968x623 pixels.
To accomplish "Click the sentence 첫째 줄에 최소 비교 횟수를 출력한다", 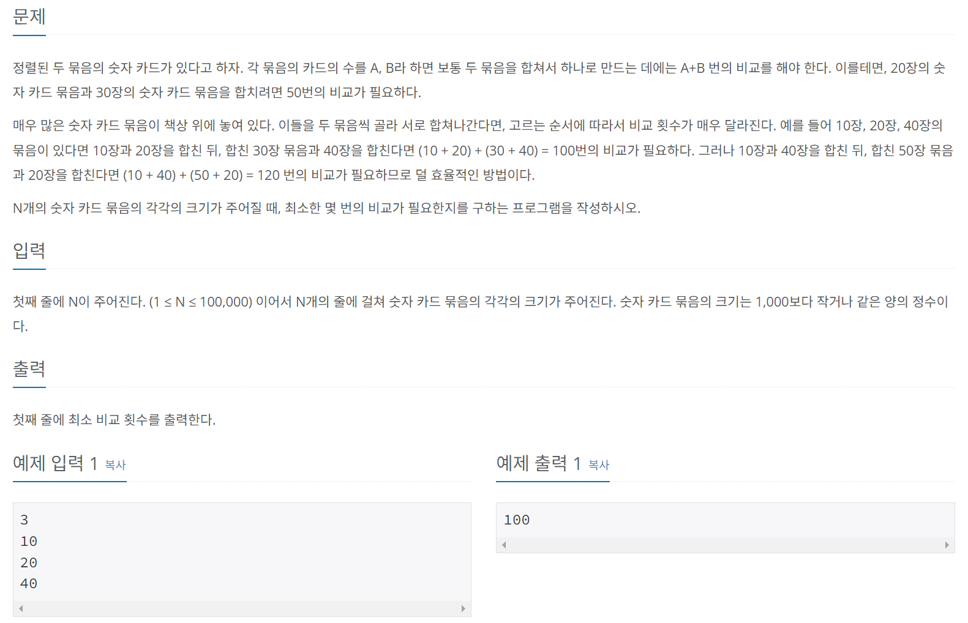I will coord(114,420).
